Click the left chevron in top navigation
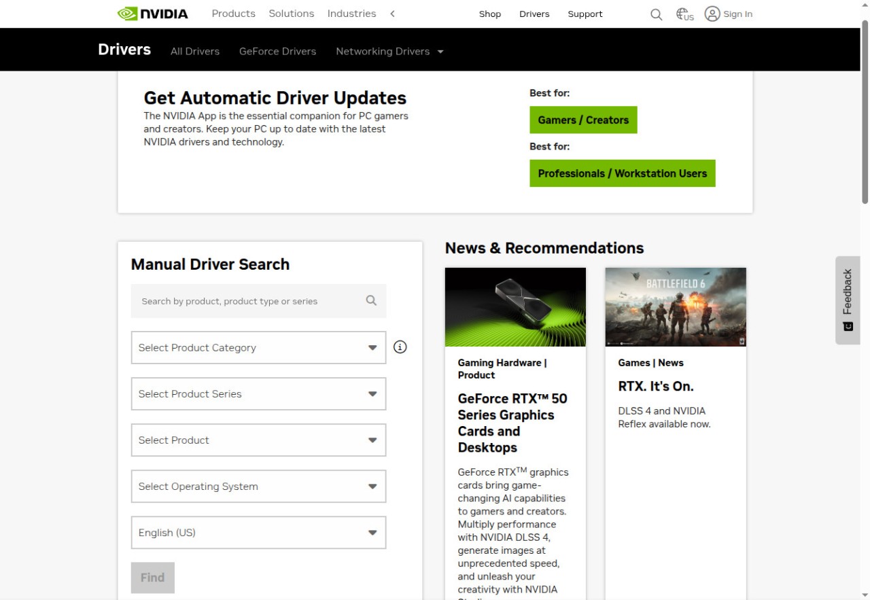The image size is (870, 600). 392,14
